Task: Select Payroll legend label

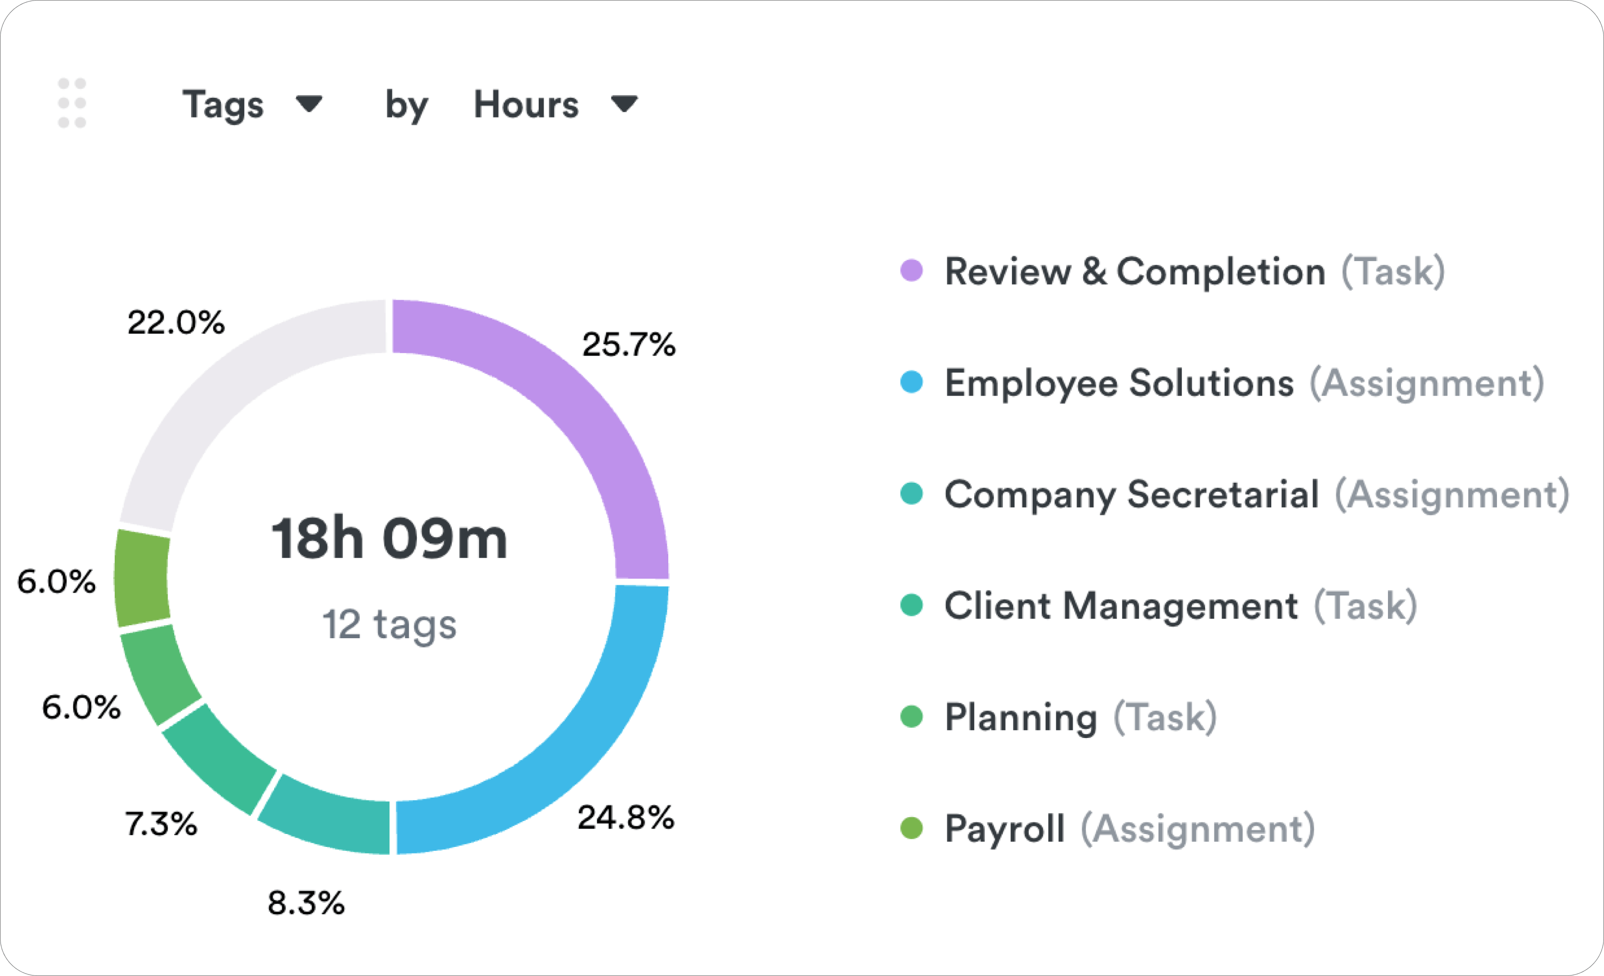Action: tap(1004, 830)
